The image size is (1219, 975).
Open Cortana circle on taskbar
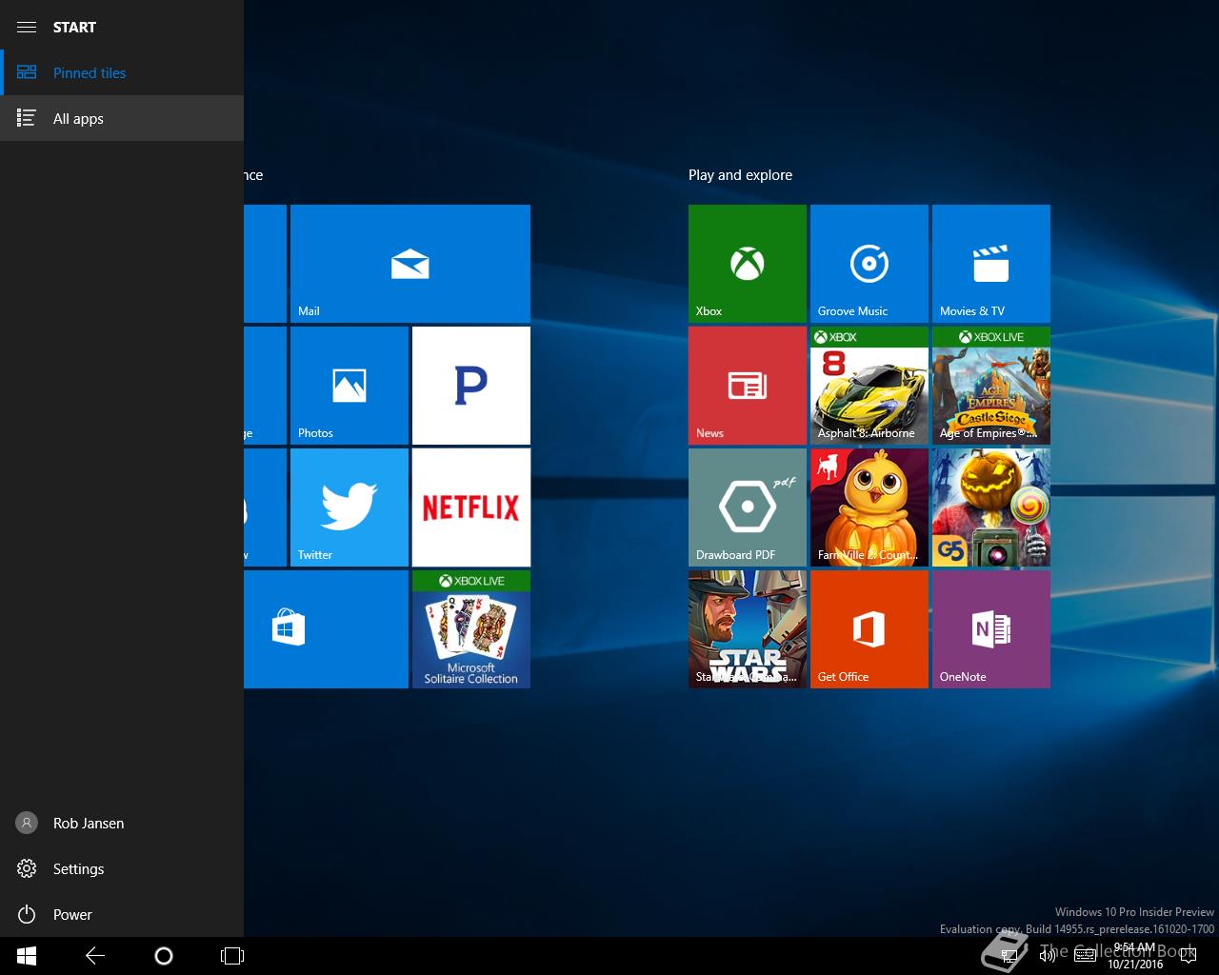(164, 956)
